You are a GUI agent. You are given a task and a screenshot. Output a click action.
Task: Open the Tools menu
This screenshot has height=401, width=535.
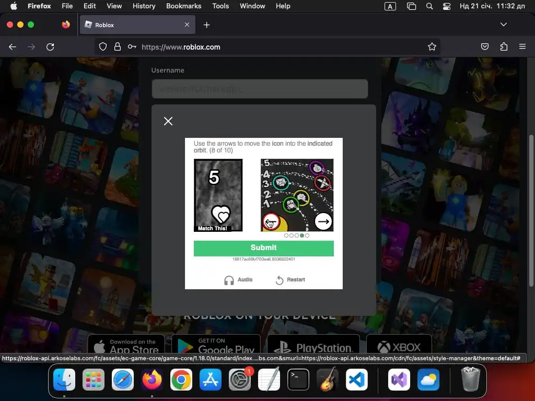pos(220,6)
